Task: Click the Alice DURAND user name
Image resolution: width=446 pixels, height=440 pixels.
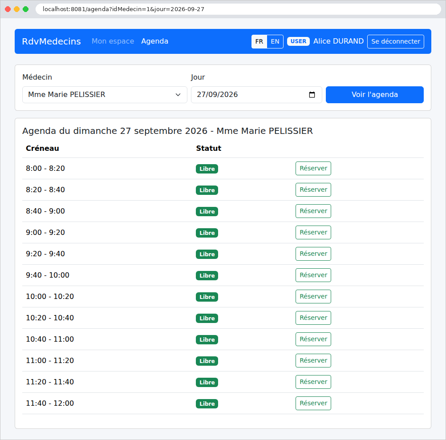Action: click(338, 41)
